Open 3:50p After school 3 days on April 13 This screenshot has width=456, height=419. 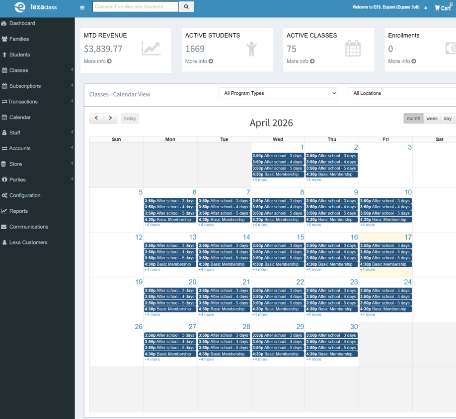click(170, 245)
